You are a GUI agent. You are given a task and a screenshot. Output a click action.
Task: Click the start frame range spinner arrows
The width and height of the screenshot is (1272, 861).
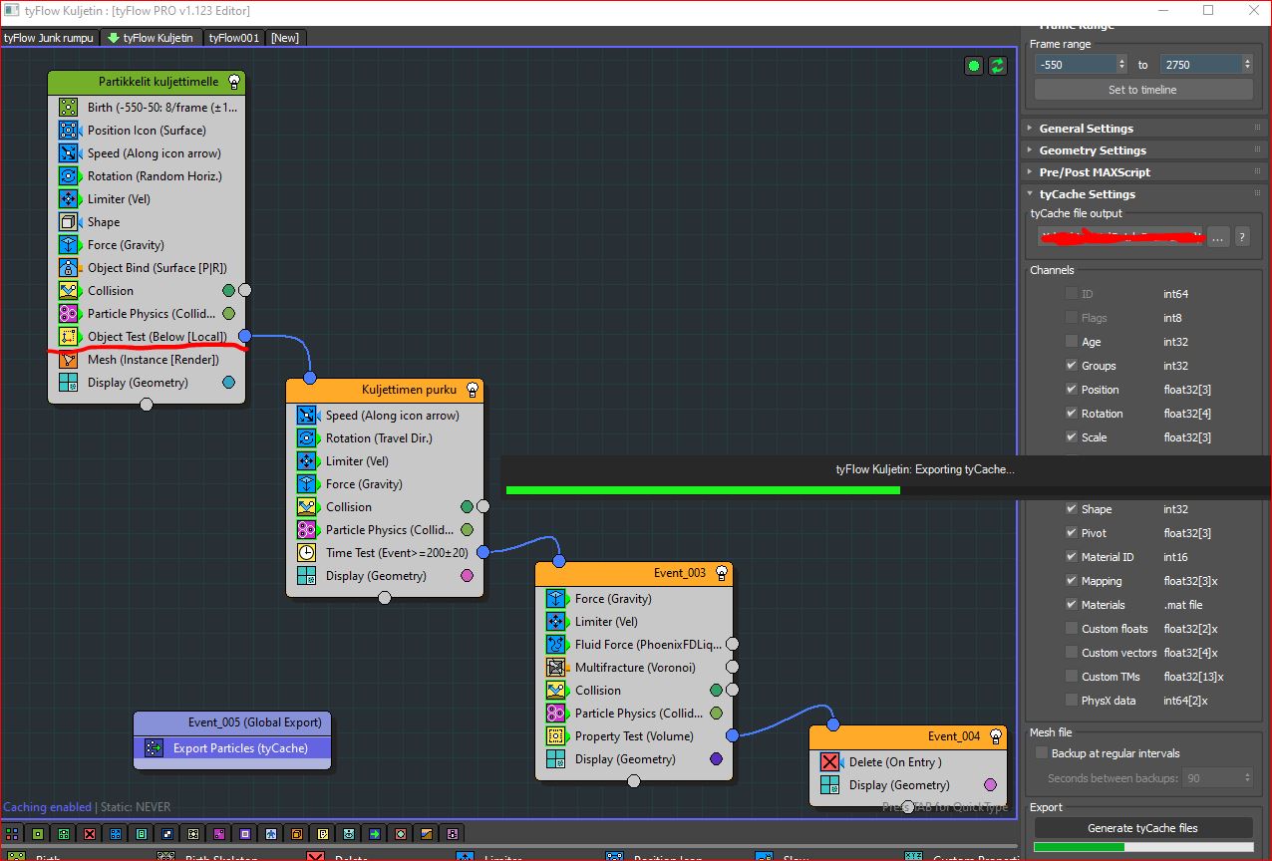click(x=1121, y=65)
